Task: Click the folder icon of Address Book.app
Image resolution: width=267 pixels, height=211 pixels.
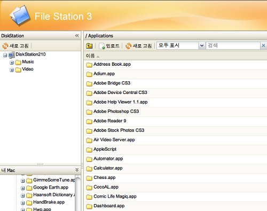Action: click(89, 65)
